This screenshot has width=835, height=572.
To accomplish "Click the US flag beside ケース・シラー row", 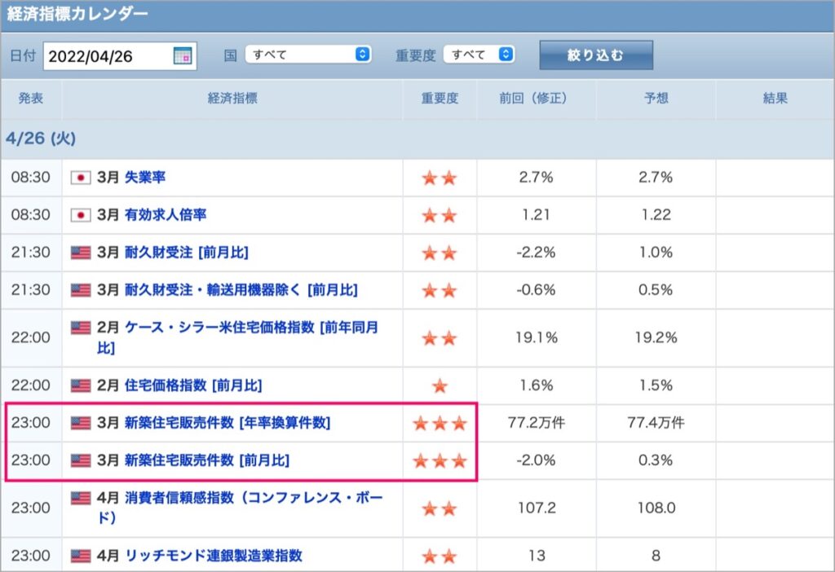I will (x=81, y=328).
